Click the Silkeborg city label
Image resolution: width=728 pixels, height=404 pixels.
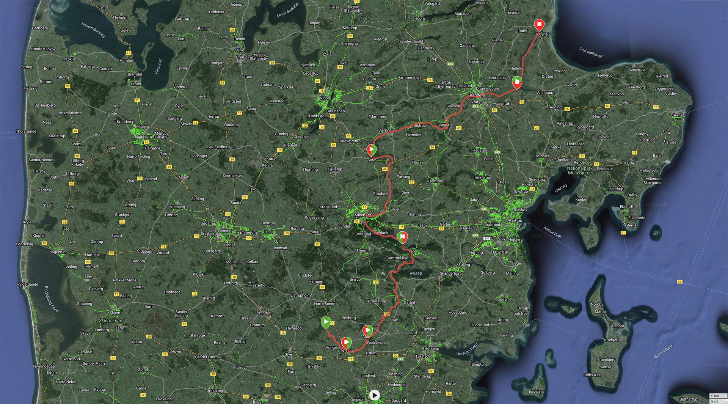tap(363, 215)
